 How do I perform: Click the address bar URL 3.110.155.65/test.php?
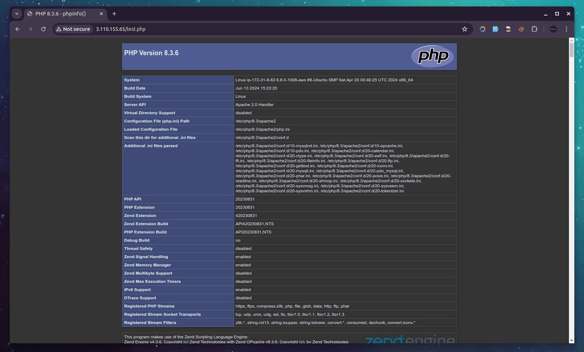tap(120, 29)
